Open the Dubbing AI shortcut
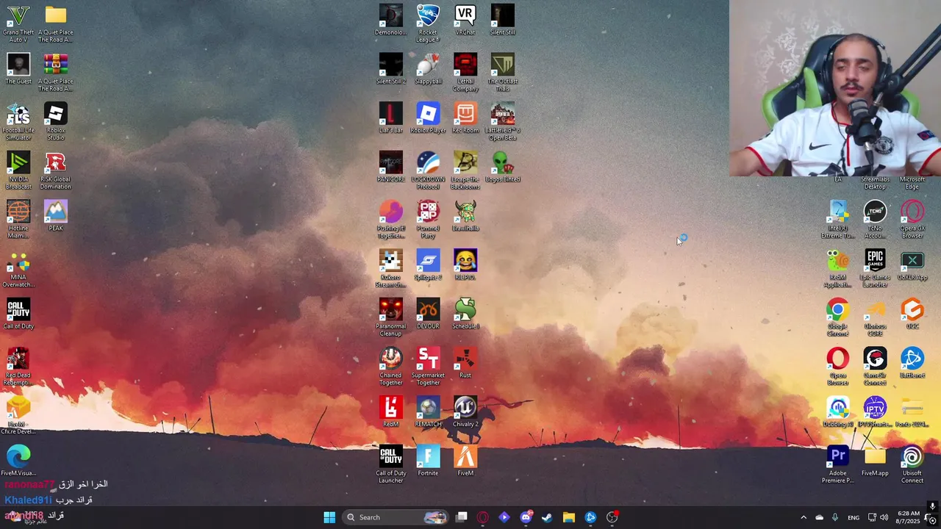Screen dimensions: 941x529 [x=837, y=412]
